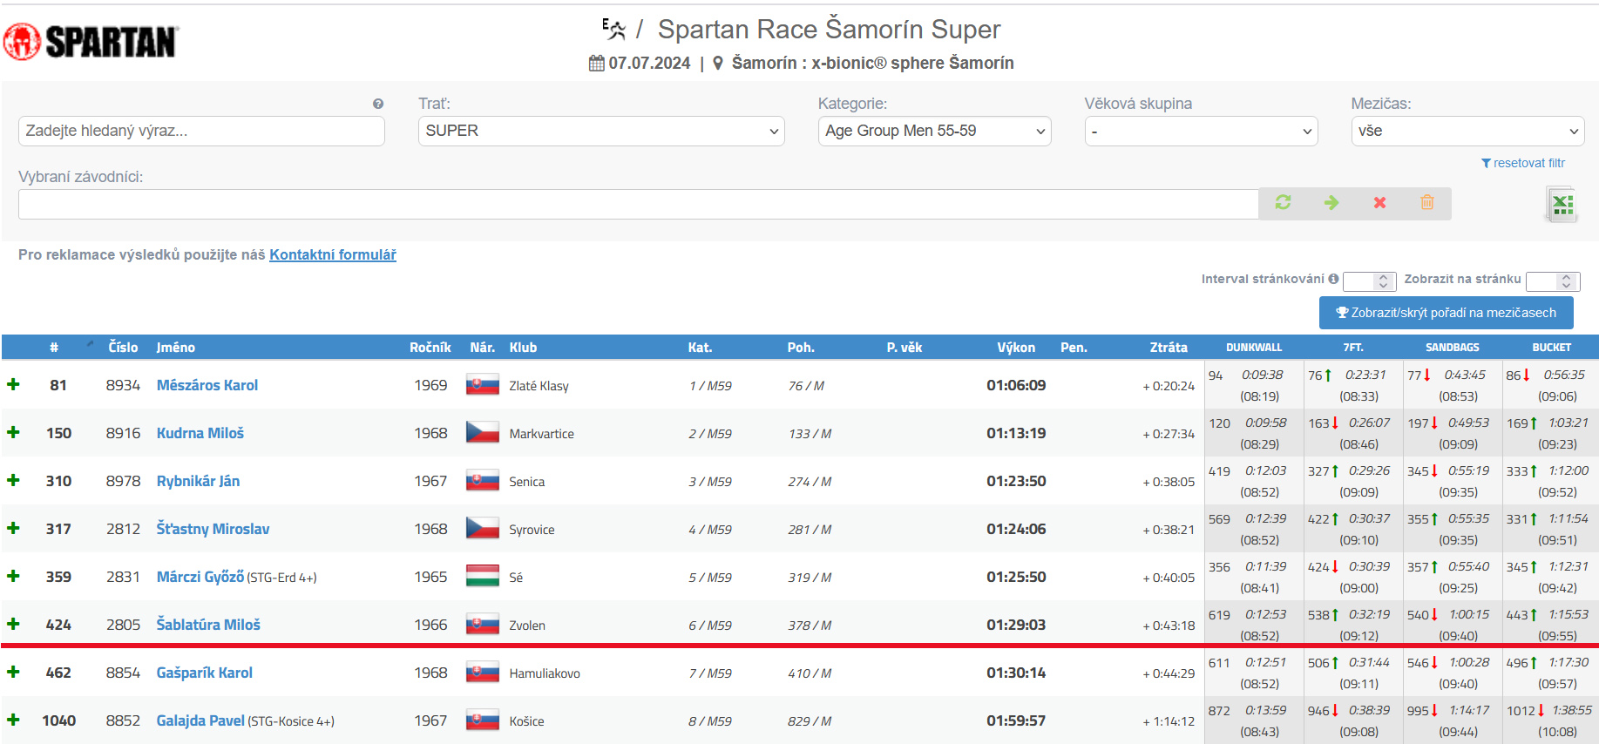This screenshot has height=744, width=1599.
Task: Add Gašparík Karol using the green plus
Action: tap(13, 672)
